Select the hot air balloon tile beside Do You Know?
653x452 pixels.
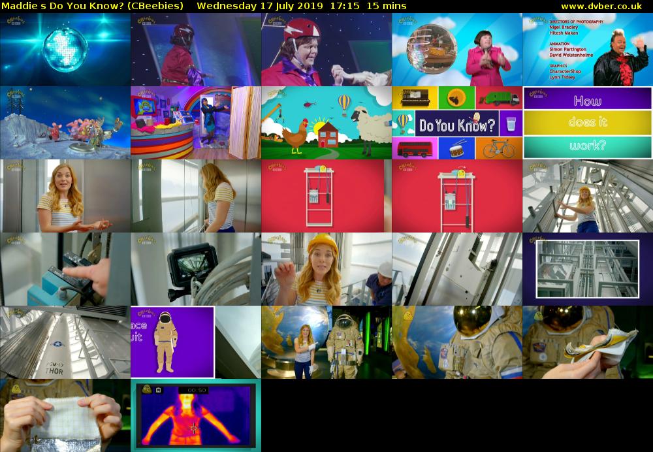point(403,123)
